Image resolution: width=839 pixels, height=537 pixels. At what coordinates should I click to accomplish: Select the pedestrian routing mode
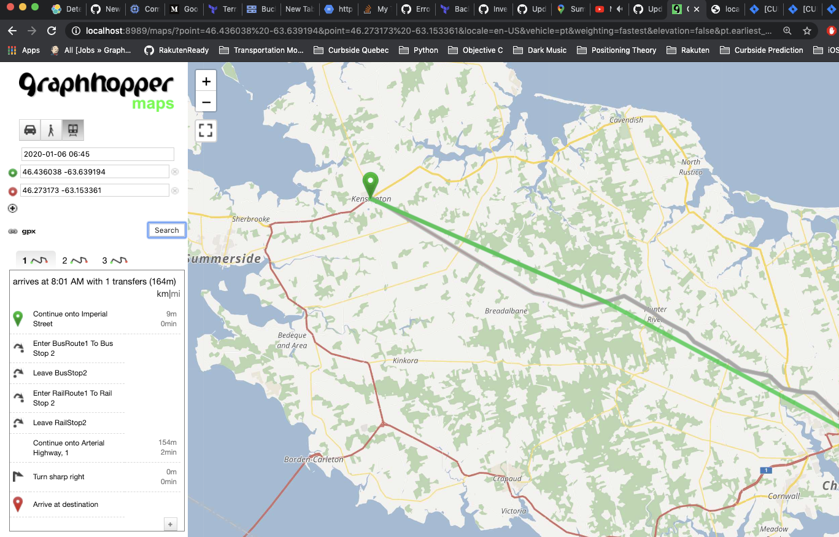pos(51,130)
